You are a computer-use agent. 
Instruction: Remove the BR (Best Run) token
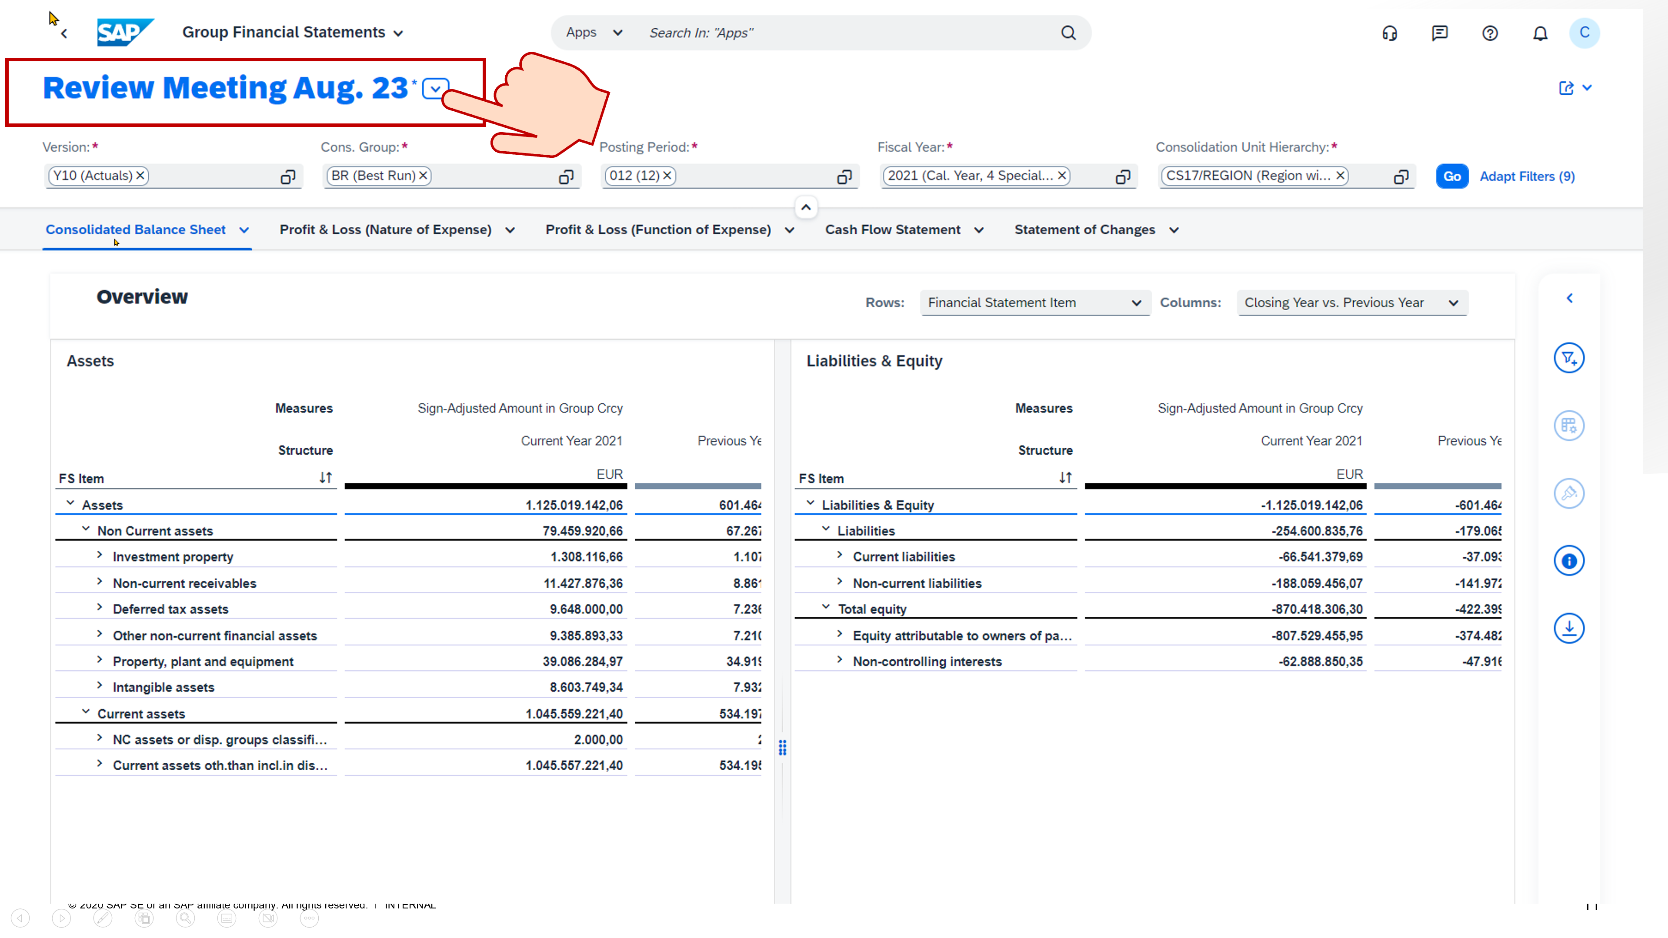(x=423, y=176)
